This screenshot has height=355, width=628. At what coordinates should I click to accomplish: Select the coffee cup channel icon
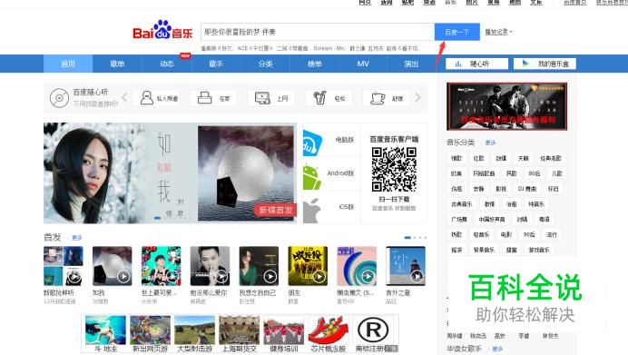[378, 98]
